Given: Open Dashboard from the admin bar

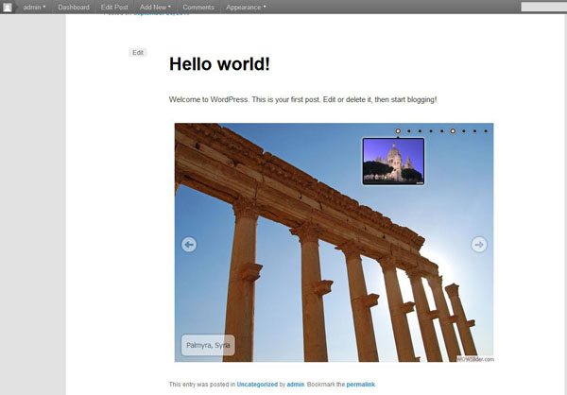Looking at the screenshot, I should (x=74, y=8).
